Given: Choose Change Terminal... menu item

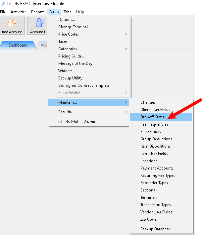Looking at the screenshot, I should (89, 27).
